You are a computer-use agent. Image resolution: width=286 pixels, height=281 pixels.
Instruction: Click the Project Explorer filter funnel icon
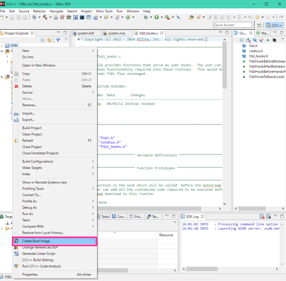click(x=58, y=40)
